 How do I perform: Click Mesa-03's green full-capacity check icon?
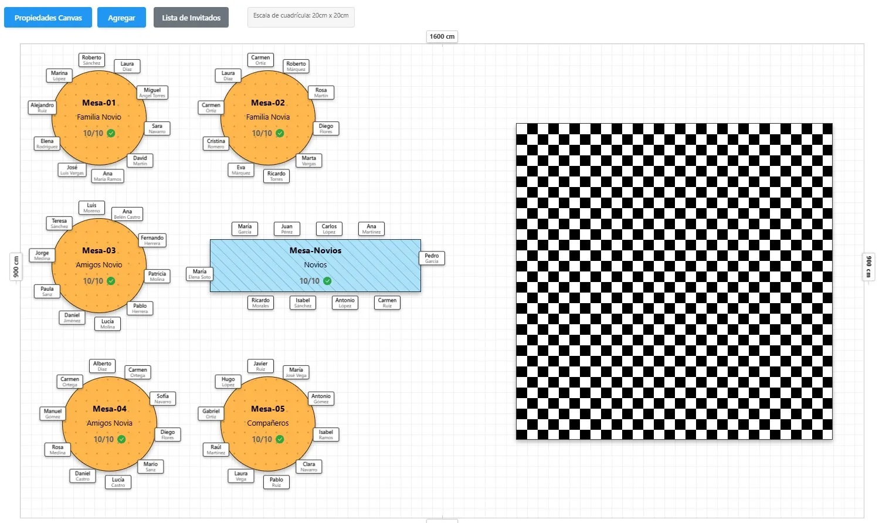coord(111,281)
